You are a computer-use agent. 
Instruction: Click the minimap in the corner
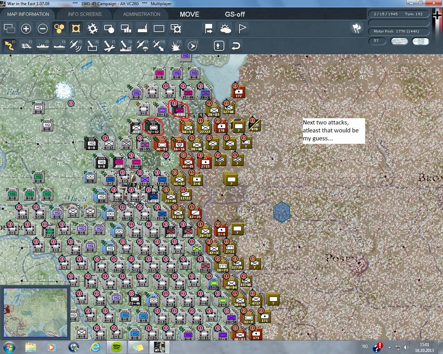click(x=36, y=313)
